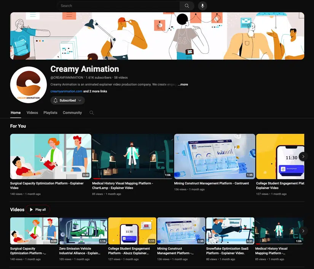Select the Home tab
This screenshot has height=269, width=314.
point(16,113)
